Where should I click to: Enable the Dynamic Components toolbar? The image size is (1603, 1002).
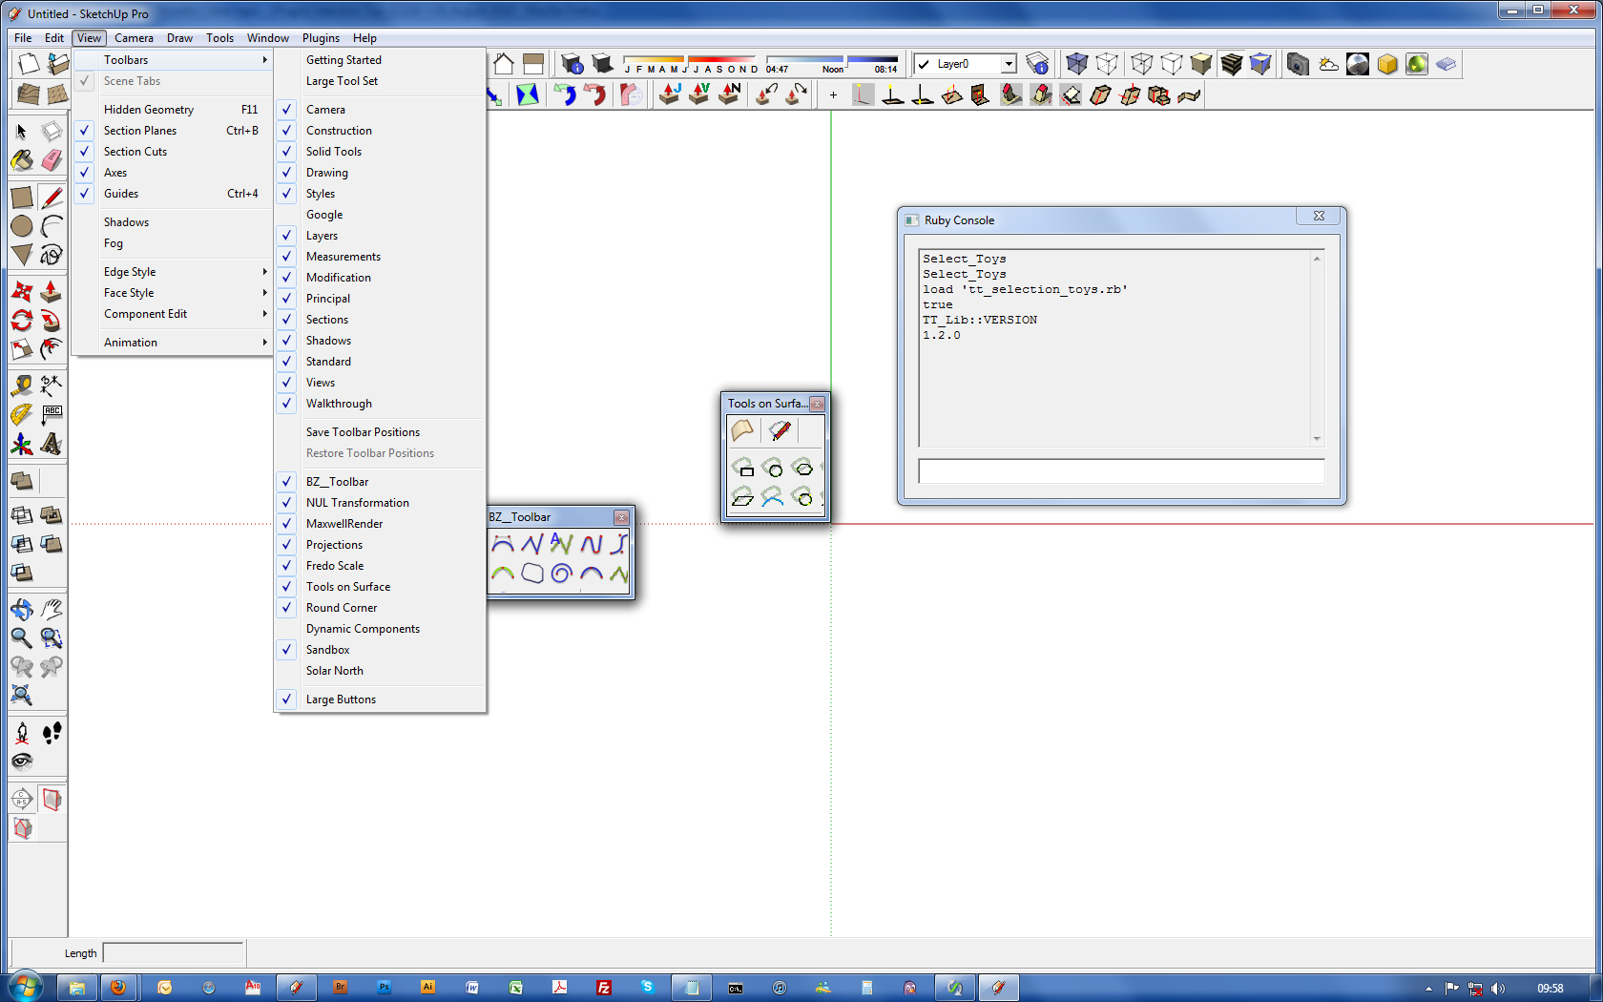[380, 629]
